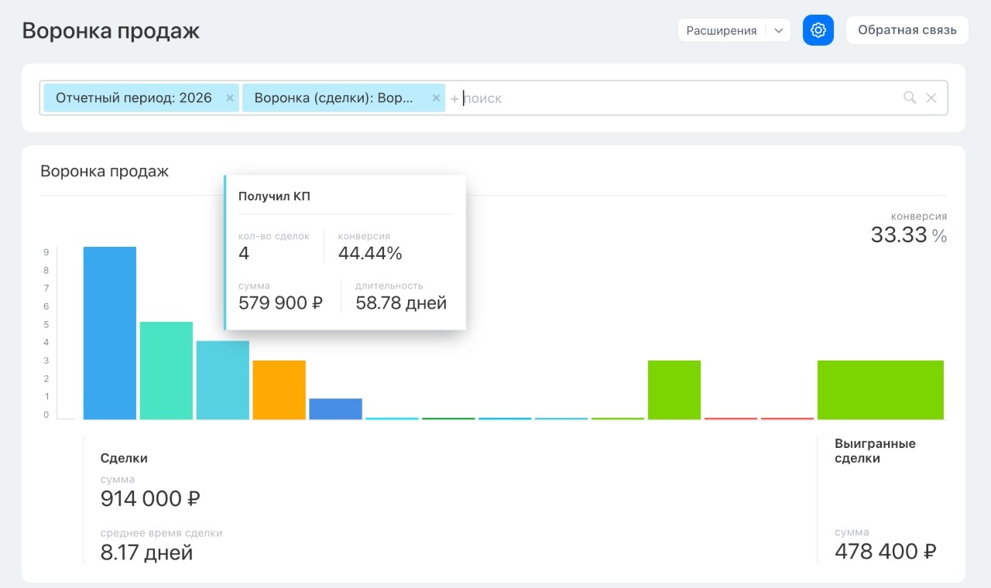Click the magnifier search icon
The width and height of the screenshot is (991, 588).
910,97
